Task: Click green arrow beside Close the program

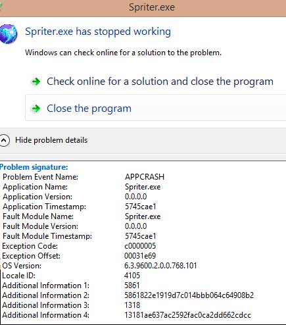Action: pos(36,109)
